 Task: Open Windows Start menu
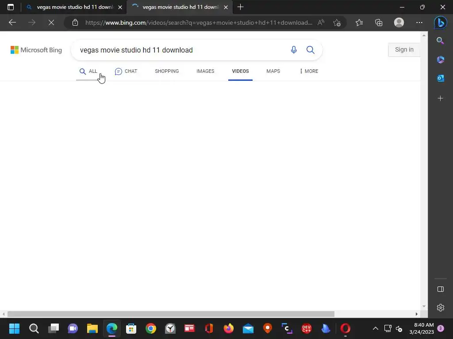tap(14, 328)
